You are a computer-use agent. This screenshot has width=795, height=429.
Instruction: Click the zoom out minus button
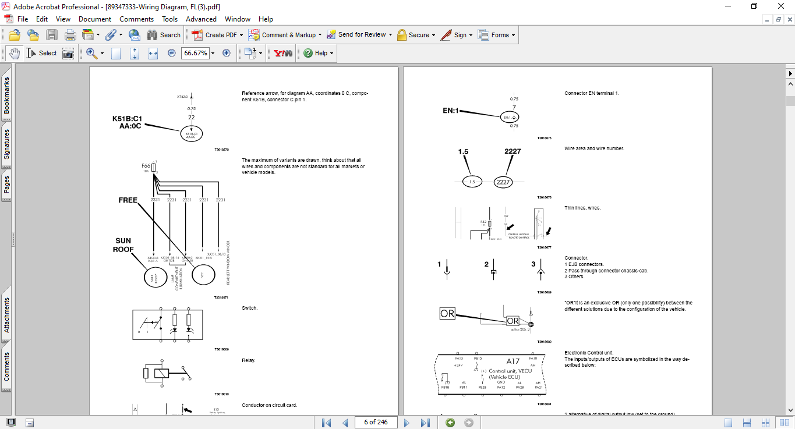[172, 53]
